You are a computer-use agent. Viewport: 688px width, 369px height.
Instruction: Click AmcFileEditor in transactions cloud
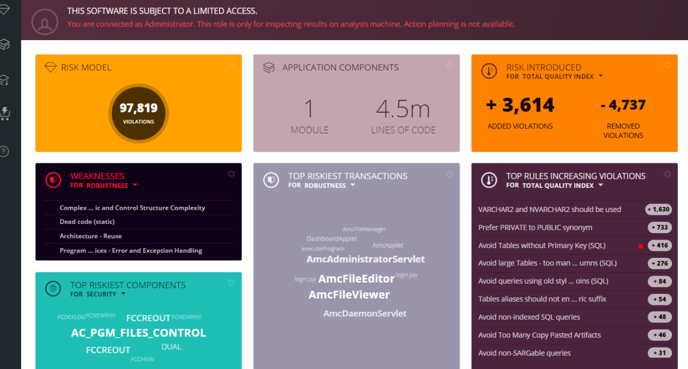click(x=356, y=279)
